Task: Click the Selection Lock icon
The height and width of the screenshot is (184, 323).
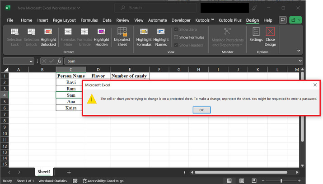Action: (14, 32)
